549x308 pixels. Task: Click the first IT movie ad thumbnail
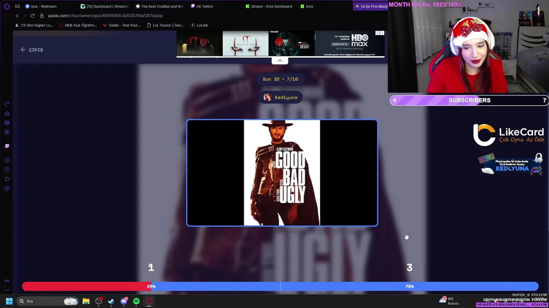(199, 44)
